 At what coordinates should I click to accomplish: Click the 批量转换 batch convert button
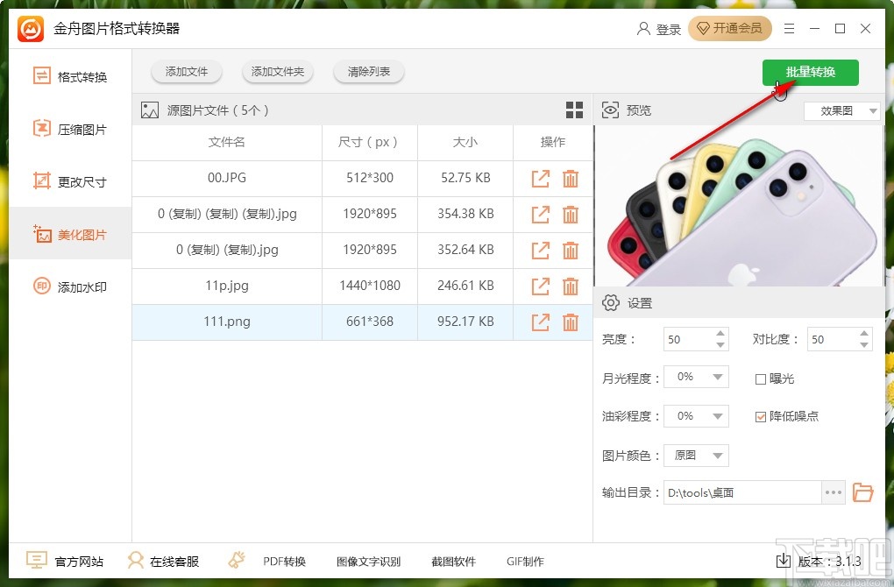[x=810, y=73]
